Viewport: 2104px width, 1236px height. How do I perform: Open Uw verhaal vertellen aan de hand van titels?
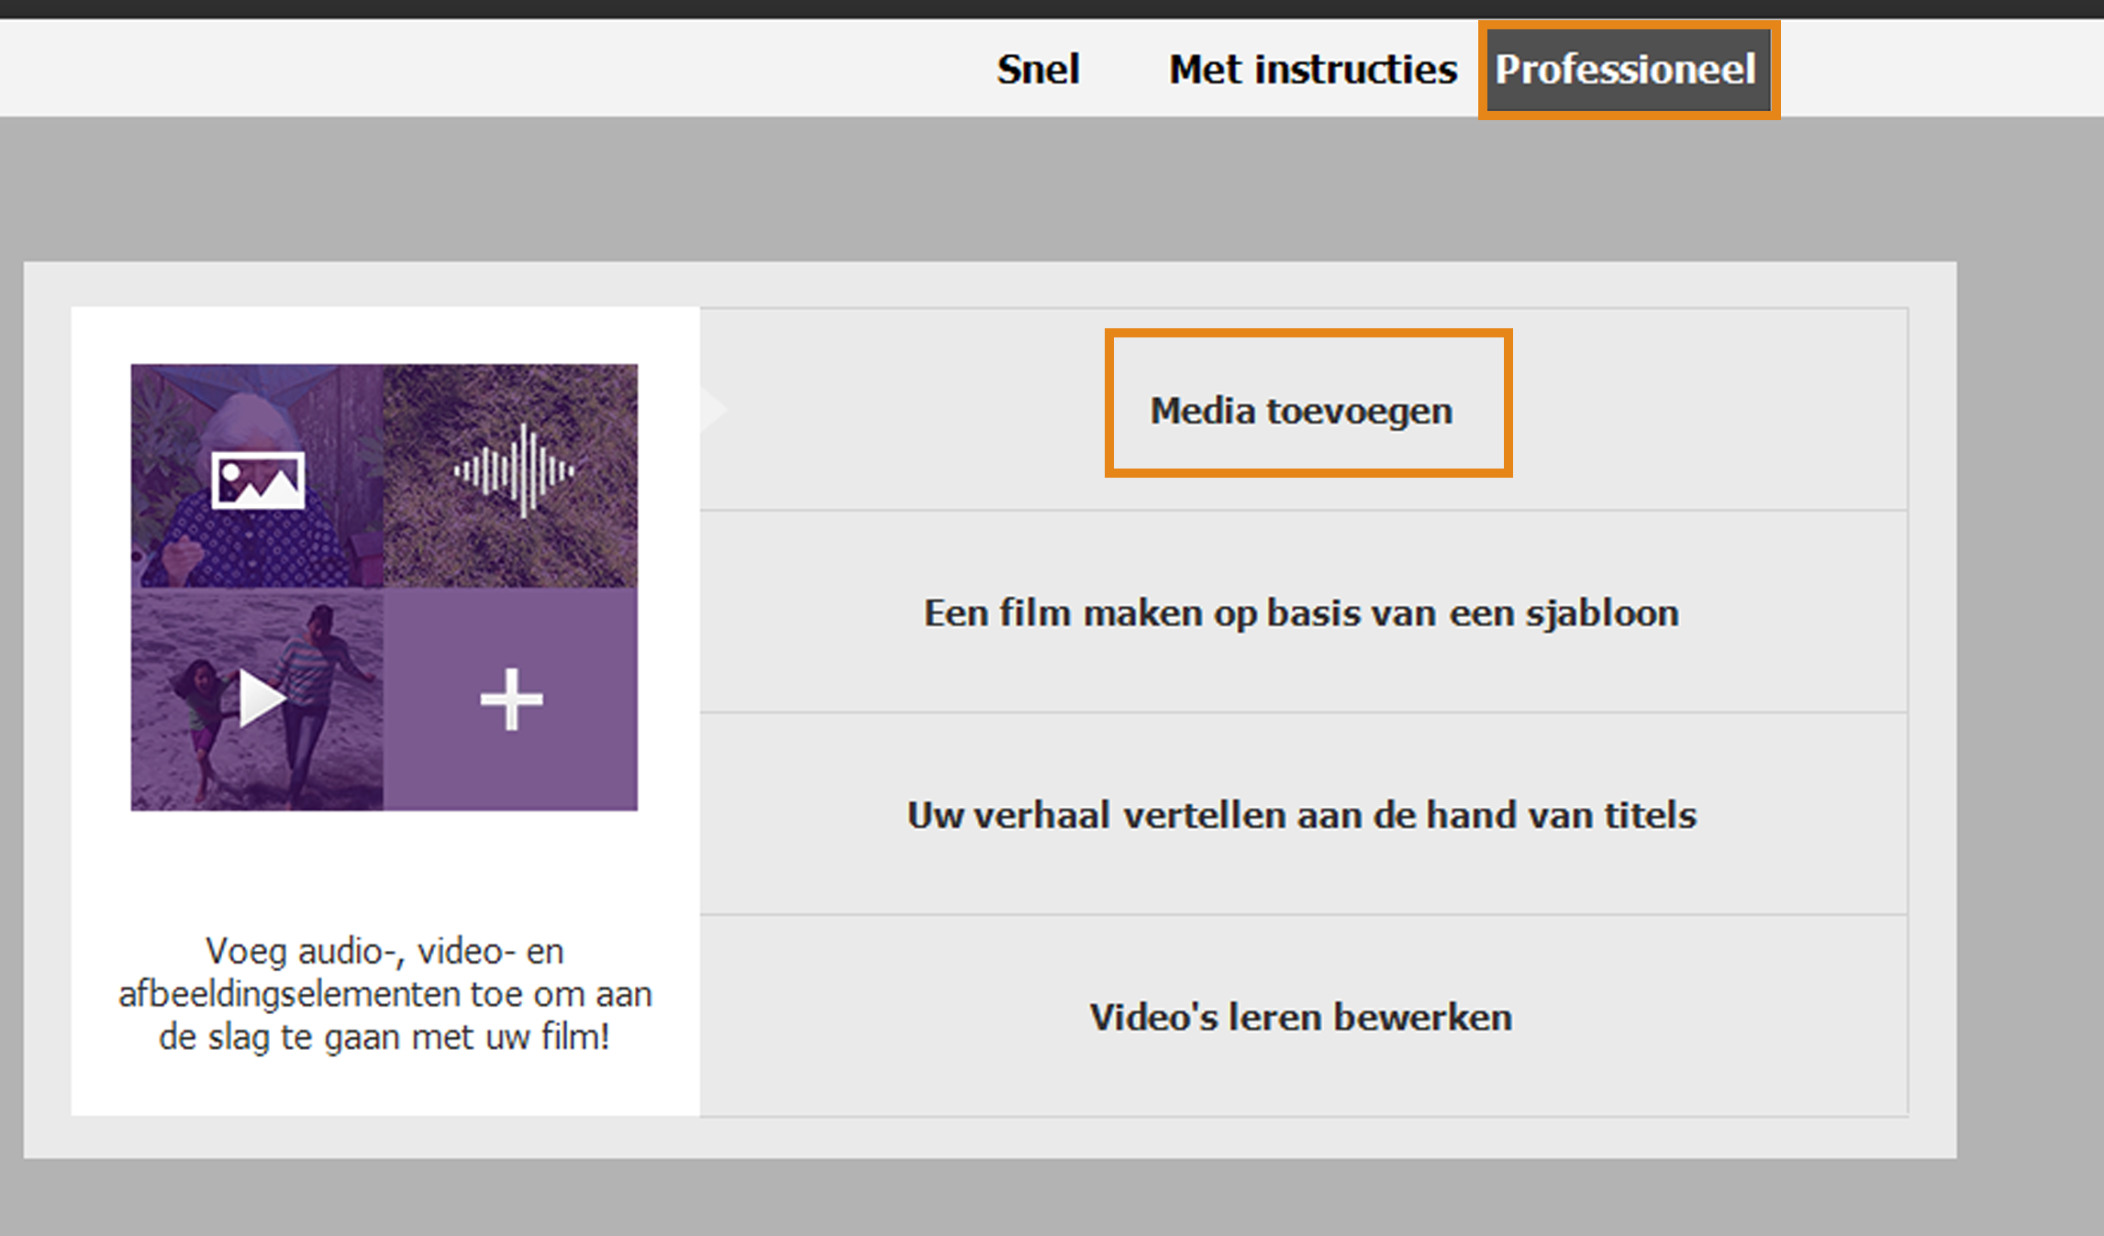pyautogui.click(x=1301, y=814)
